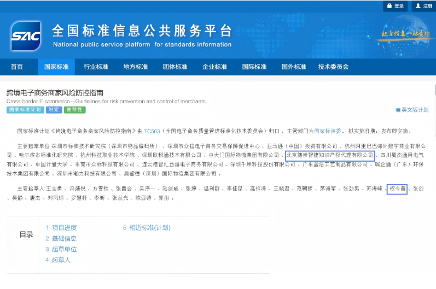Click the 英文版计划 link
This screenshot has height=289, width=436.
point(415,110)
